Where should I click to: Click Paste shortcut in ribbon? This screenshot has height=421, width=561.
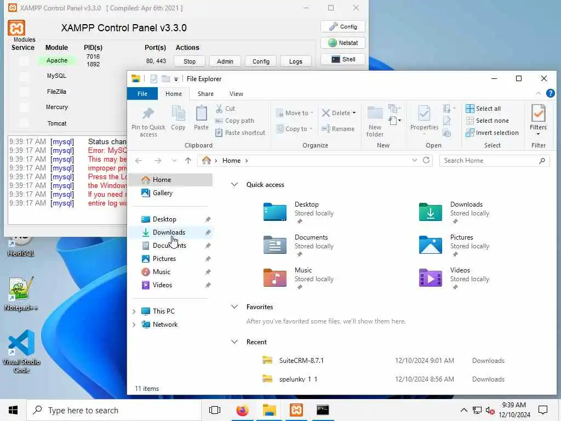[240, 133]
